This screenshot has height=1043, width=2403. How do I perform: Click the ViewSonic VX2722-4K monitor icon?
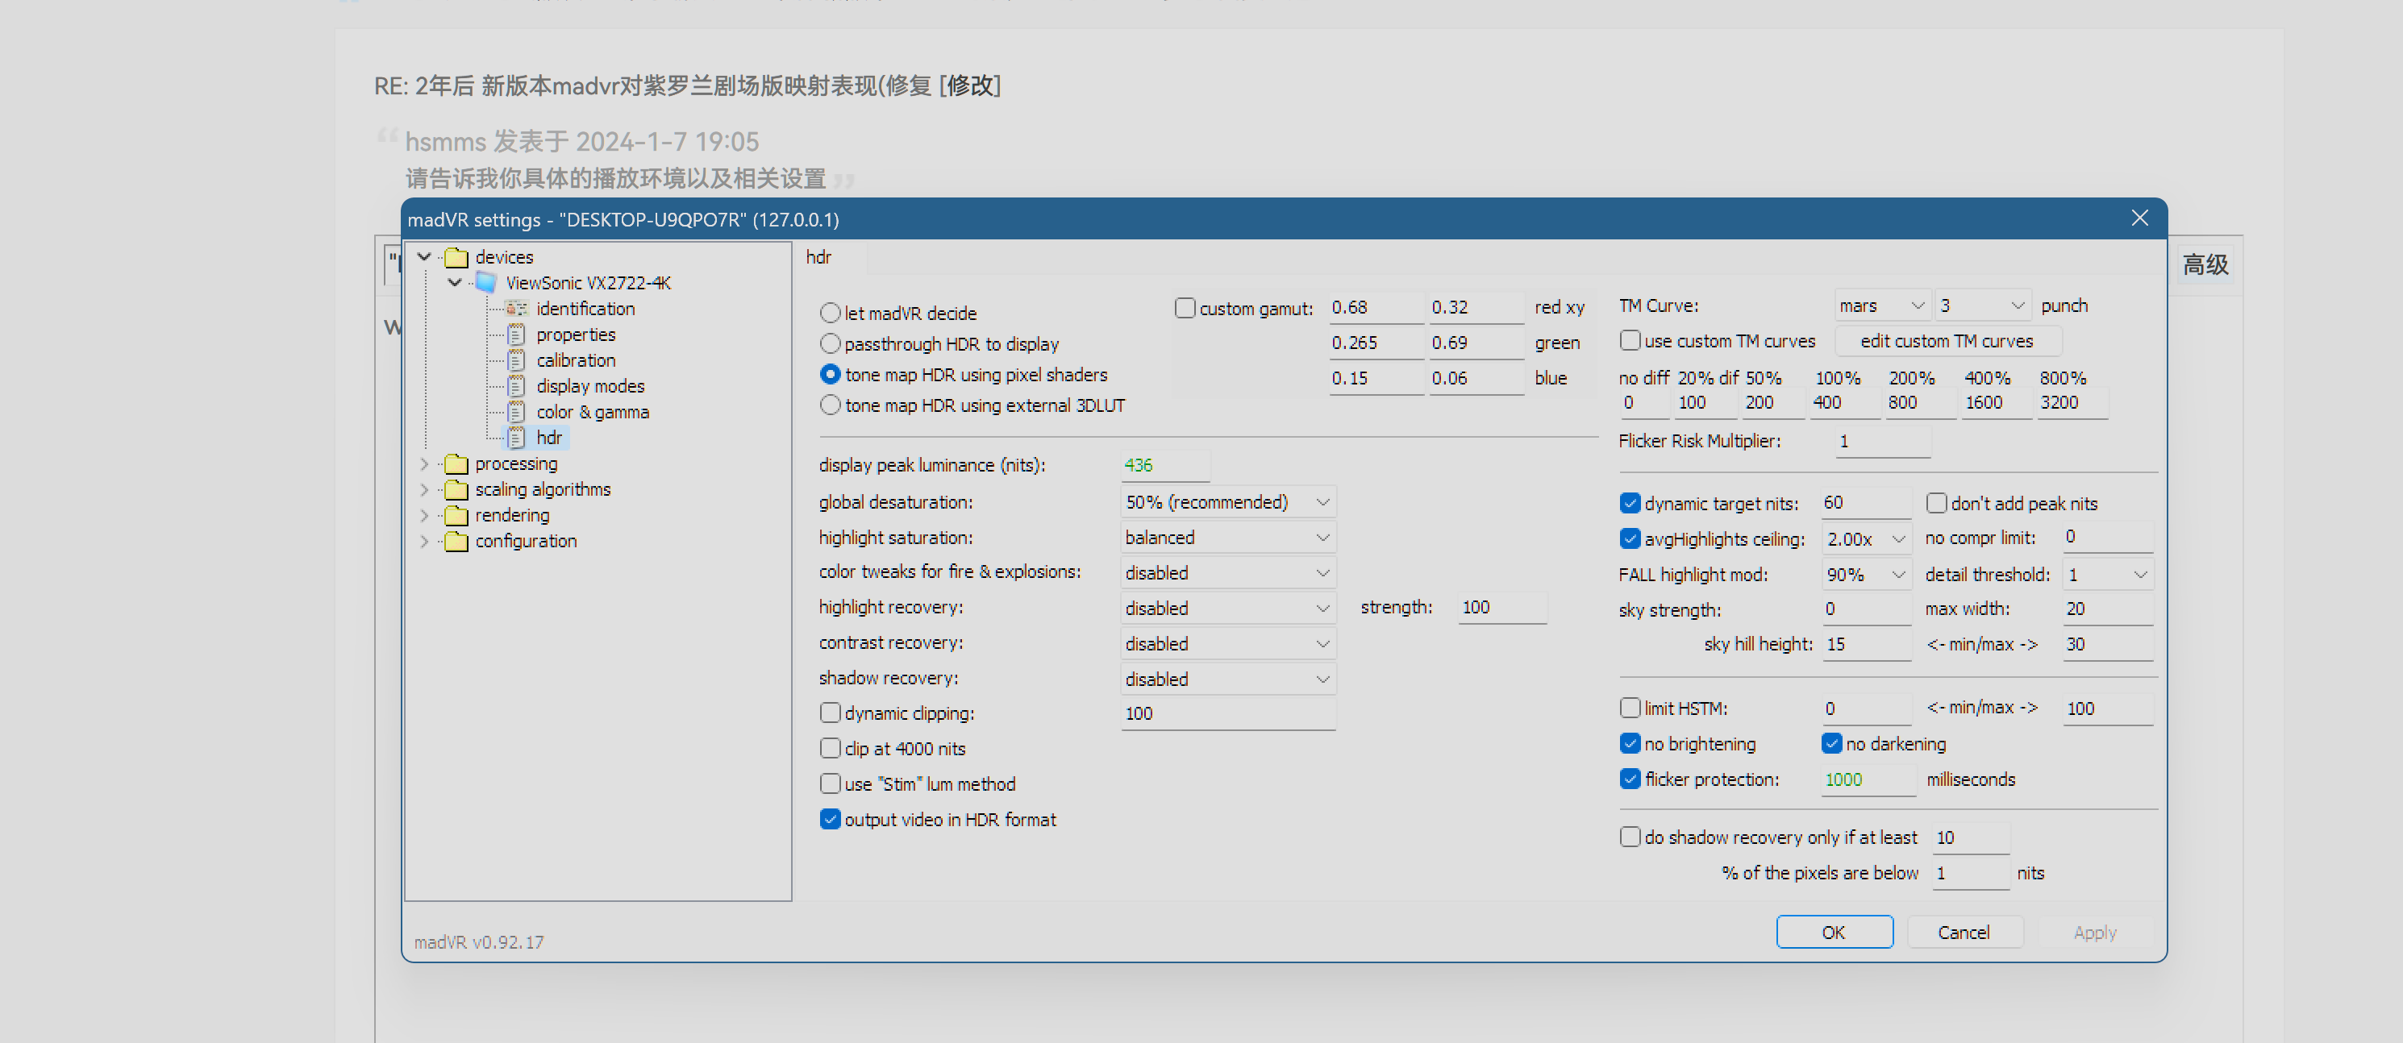tap(486, 282)
